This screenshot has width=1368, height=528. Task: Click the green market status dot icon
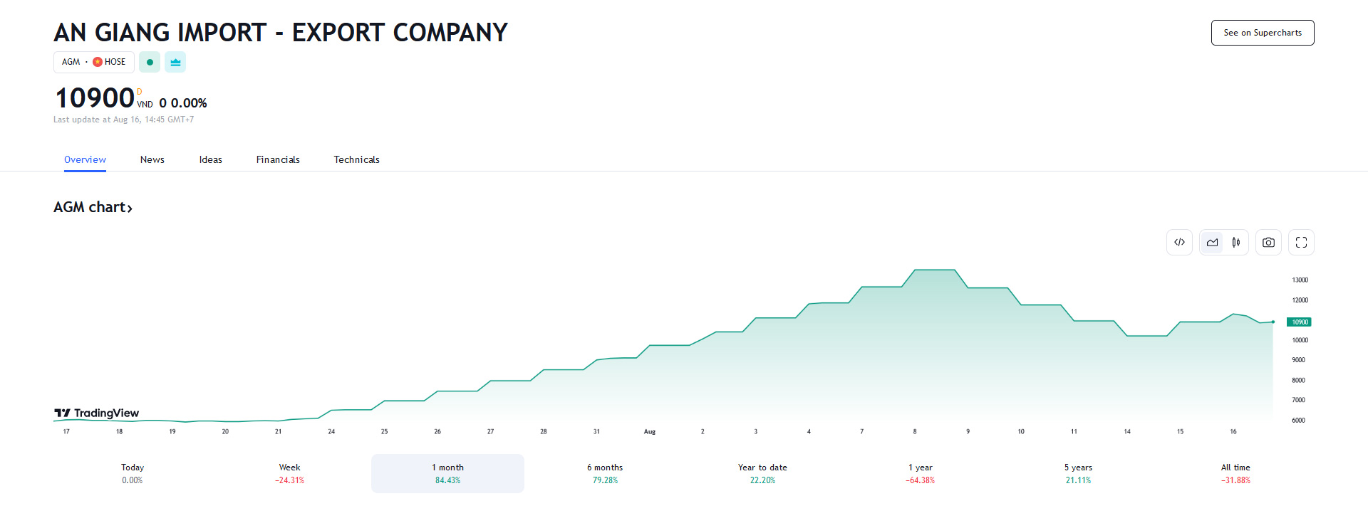pyautogui.click(x=150, y=63)
